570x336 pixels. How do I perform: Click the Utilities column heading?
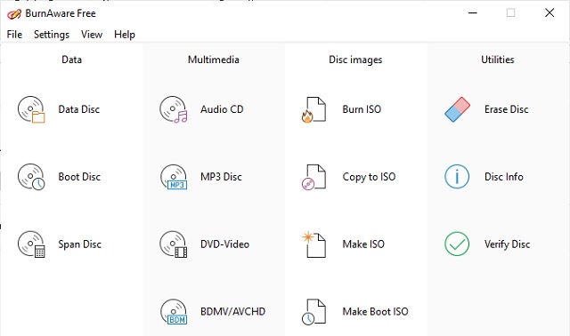pyautogui.click(x=498, y=60)
